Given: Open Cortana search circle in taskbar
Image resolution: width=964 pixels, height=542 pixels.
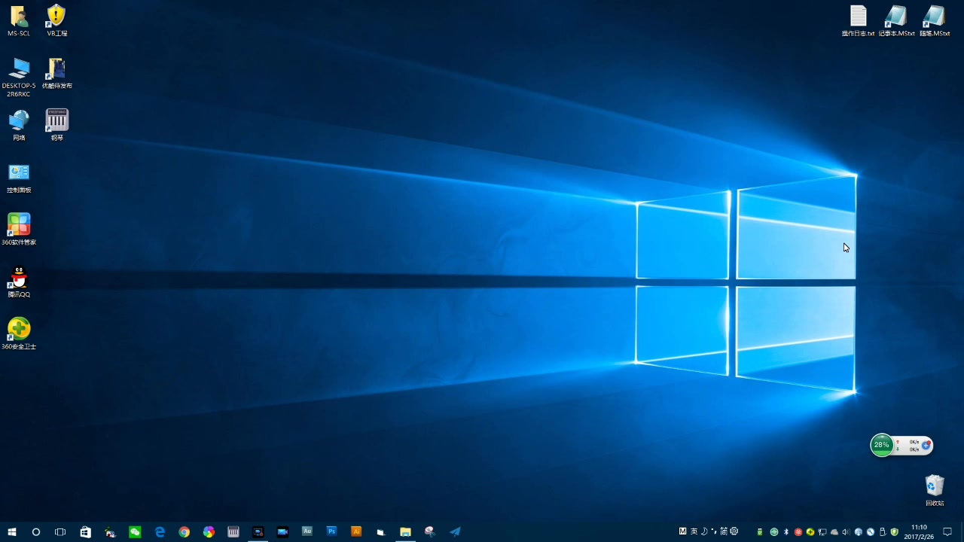Looking at the screenshot, I should tap(36, 531).
